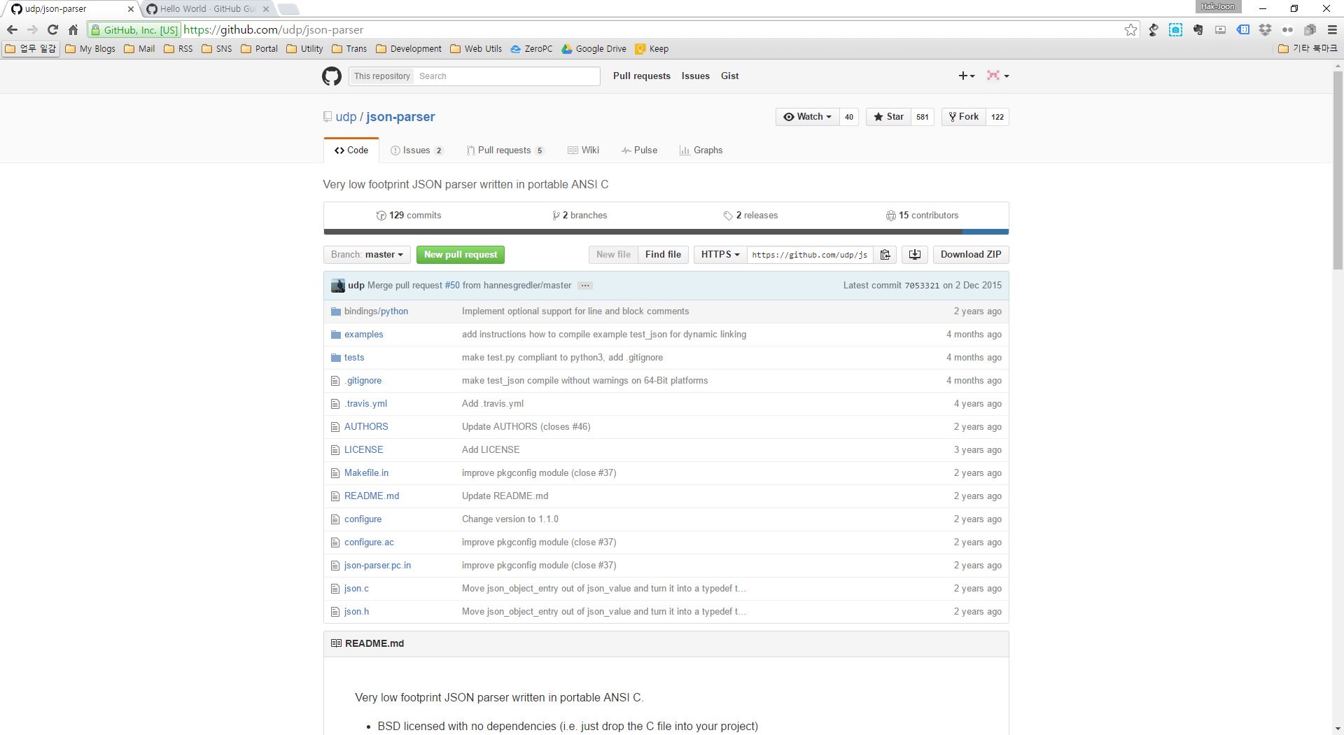Open the Google Drive bookmark

[x=594, y=49]
